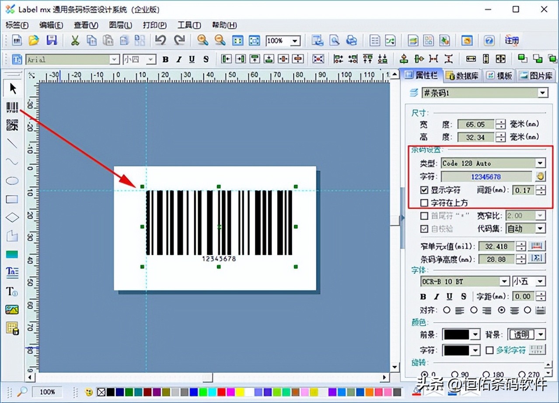Click the Cut scissors icon
559x403 pixels.
pos(75,41)
